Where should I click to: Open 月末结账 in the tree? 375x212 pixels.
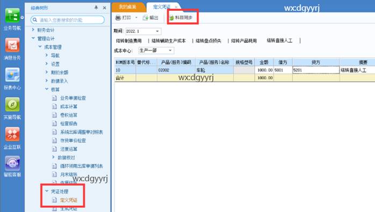click(x=69, y=175)
